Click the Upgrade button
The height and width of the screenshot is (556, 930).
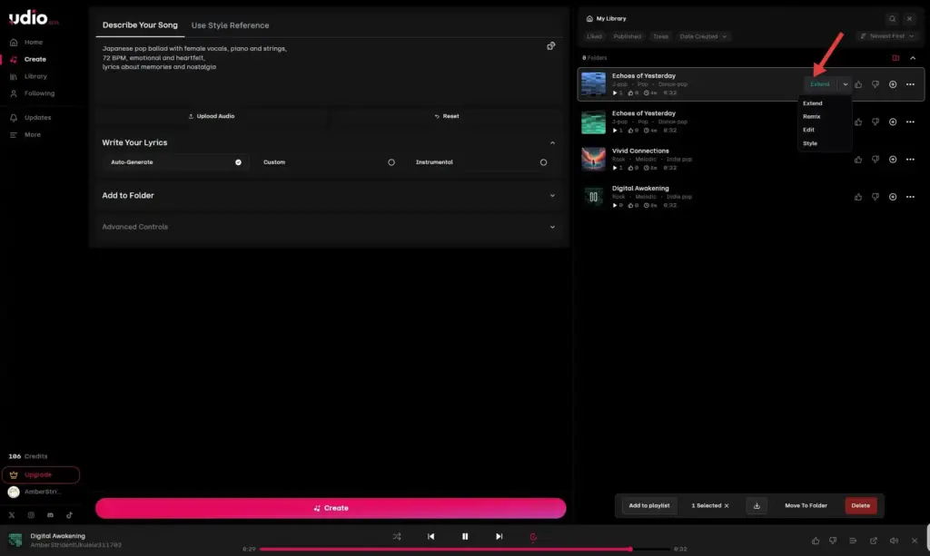(x=41, y=475)
